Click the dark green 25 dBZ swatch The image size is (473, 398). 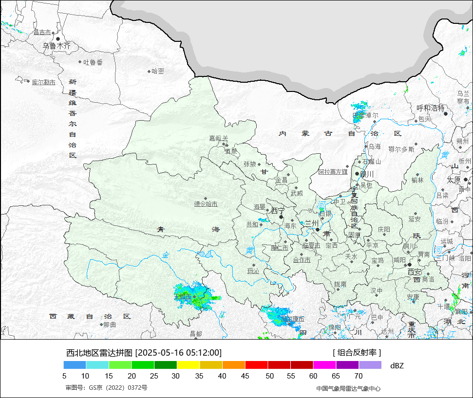(166, 365)
